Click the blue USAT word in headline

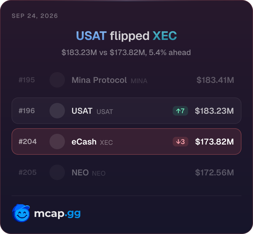(x=91, y=36)
